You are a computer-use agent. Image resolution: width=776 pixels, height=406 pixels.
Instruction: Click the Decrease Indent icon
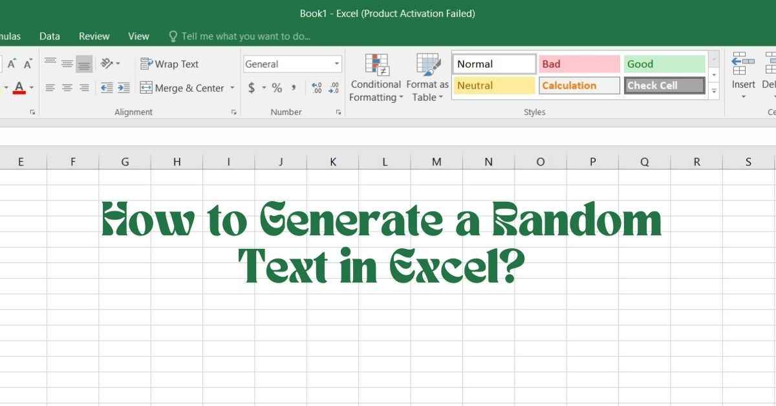pos(107,88)
